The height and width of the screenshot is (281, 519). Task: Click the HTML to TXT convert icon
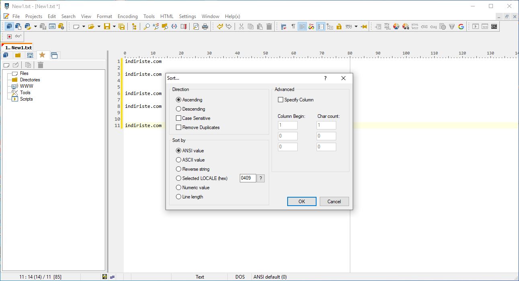415,26
